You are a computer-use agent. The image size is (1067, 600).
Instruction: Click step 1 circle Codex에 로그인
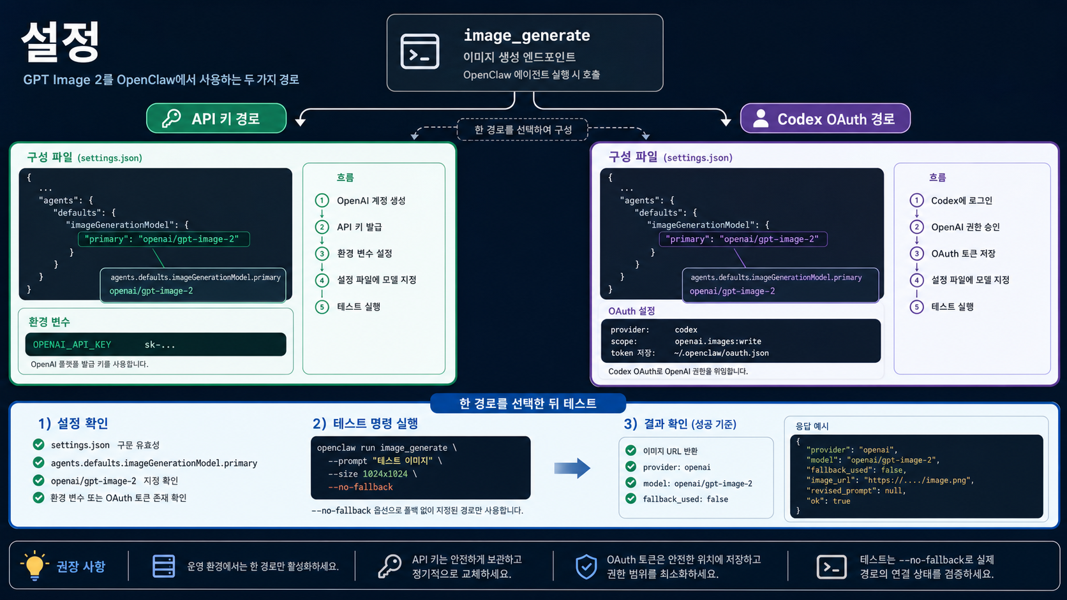click(x=916, y=200)
